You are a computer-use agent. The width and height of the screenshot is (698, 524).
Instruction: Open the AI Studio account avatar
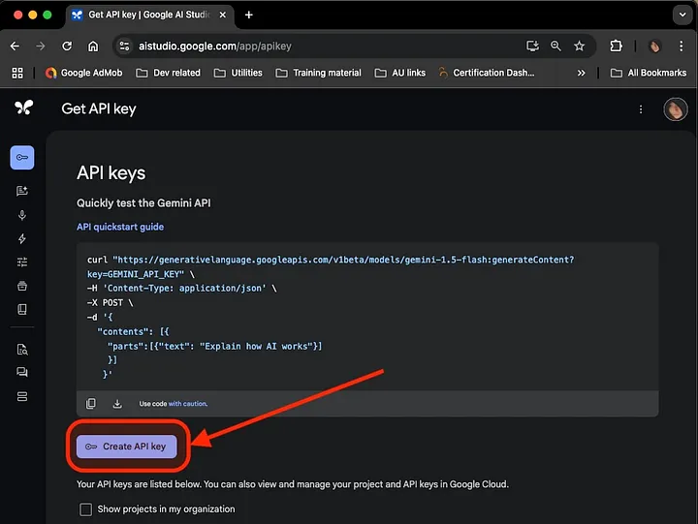pyautogui.click(x=676, y=109)
